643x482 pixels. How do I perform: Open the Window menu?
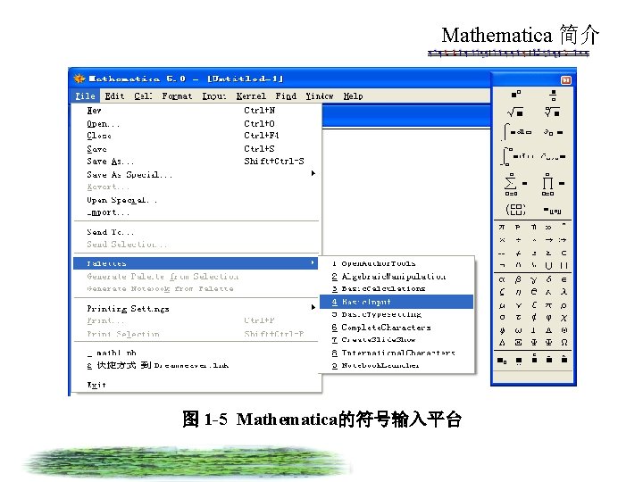point(320,96)
